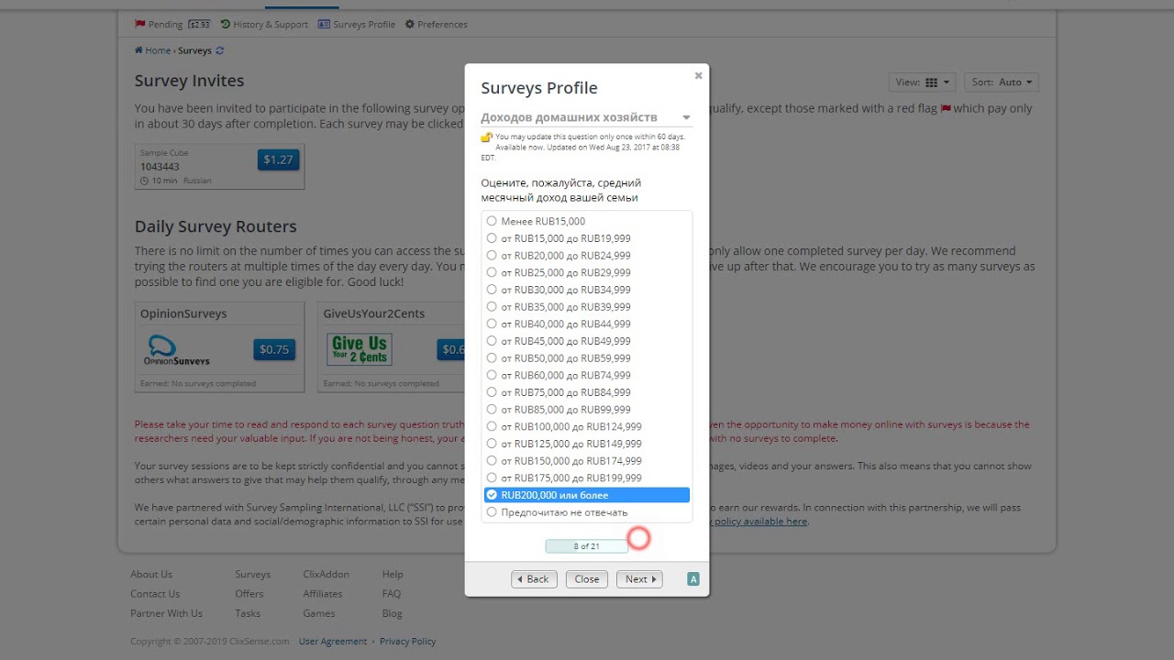Click the History & Support clock icon
Viewport: 1174px width, 660px height.
click(x=226, y=24)
